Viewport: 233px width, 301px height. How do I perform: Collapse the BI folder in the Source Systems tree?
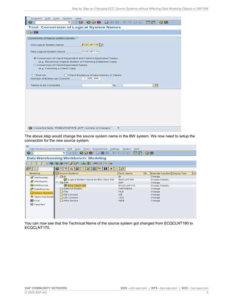pos(57,176)
